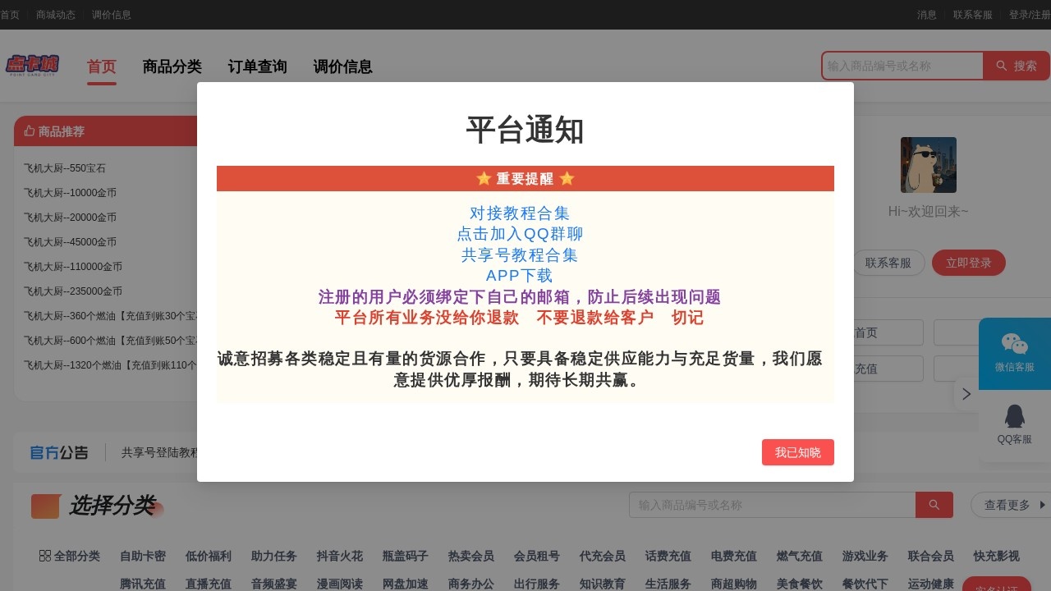Select the 抖音火花 category
This screenshot has width=1051, height=591.
(x=340, y=556)
